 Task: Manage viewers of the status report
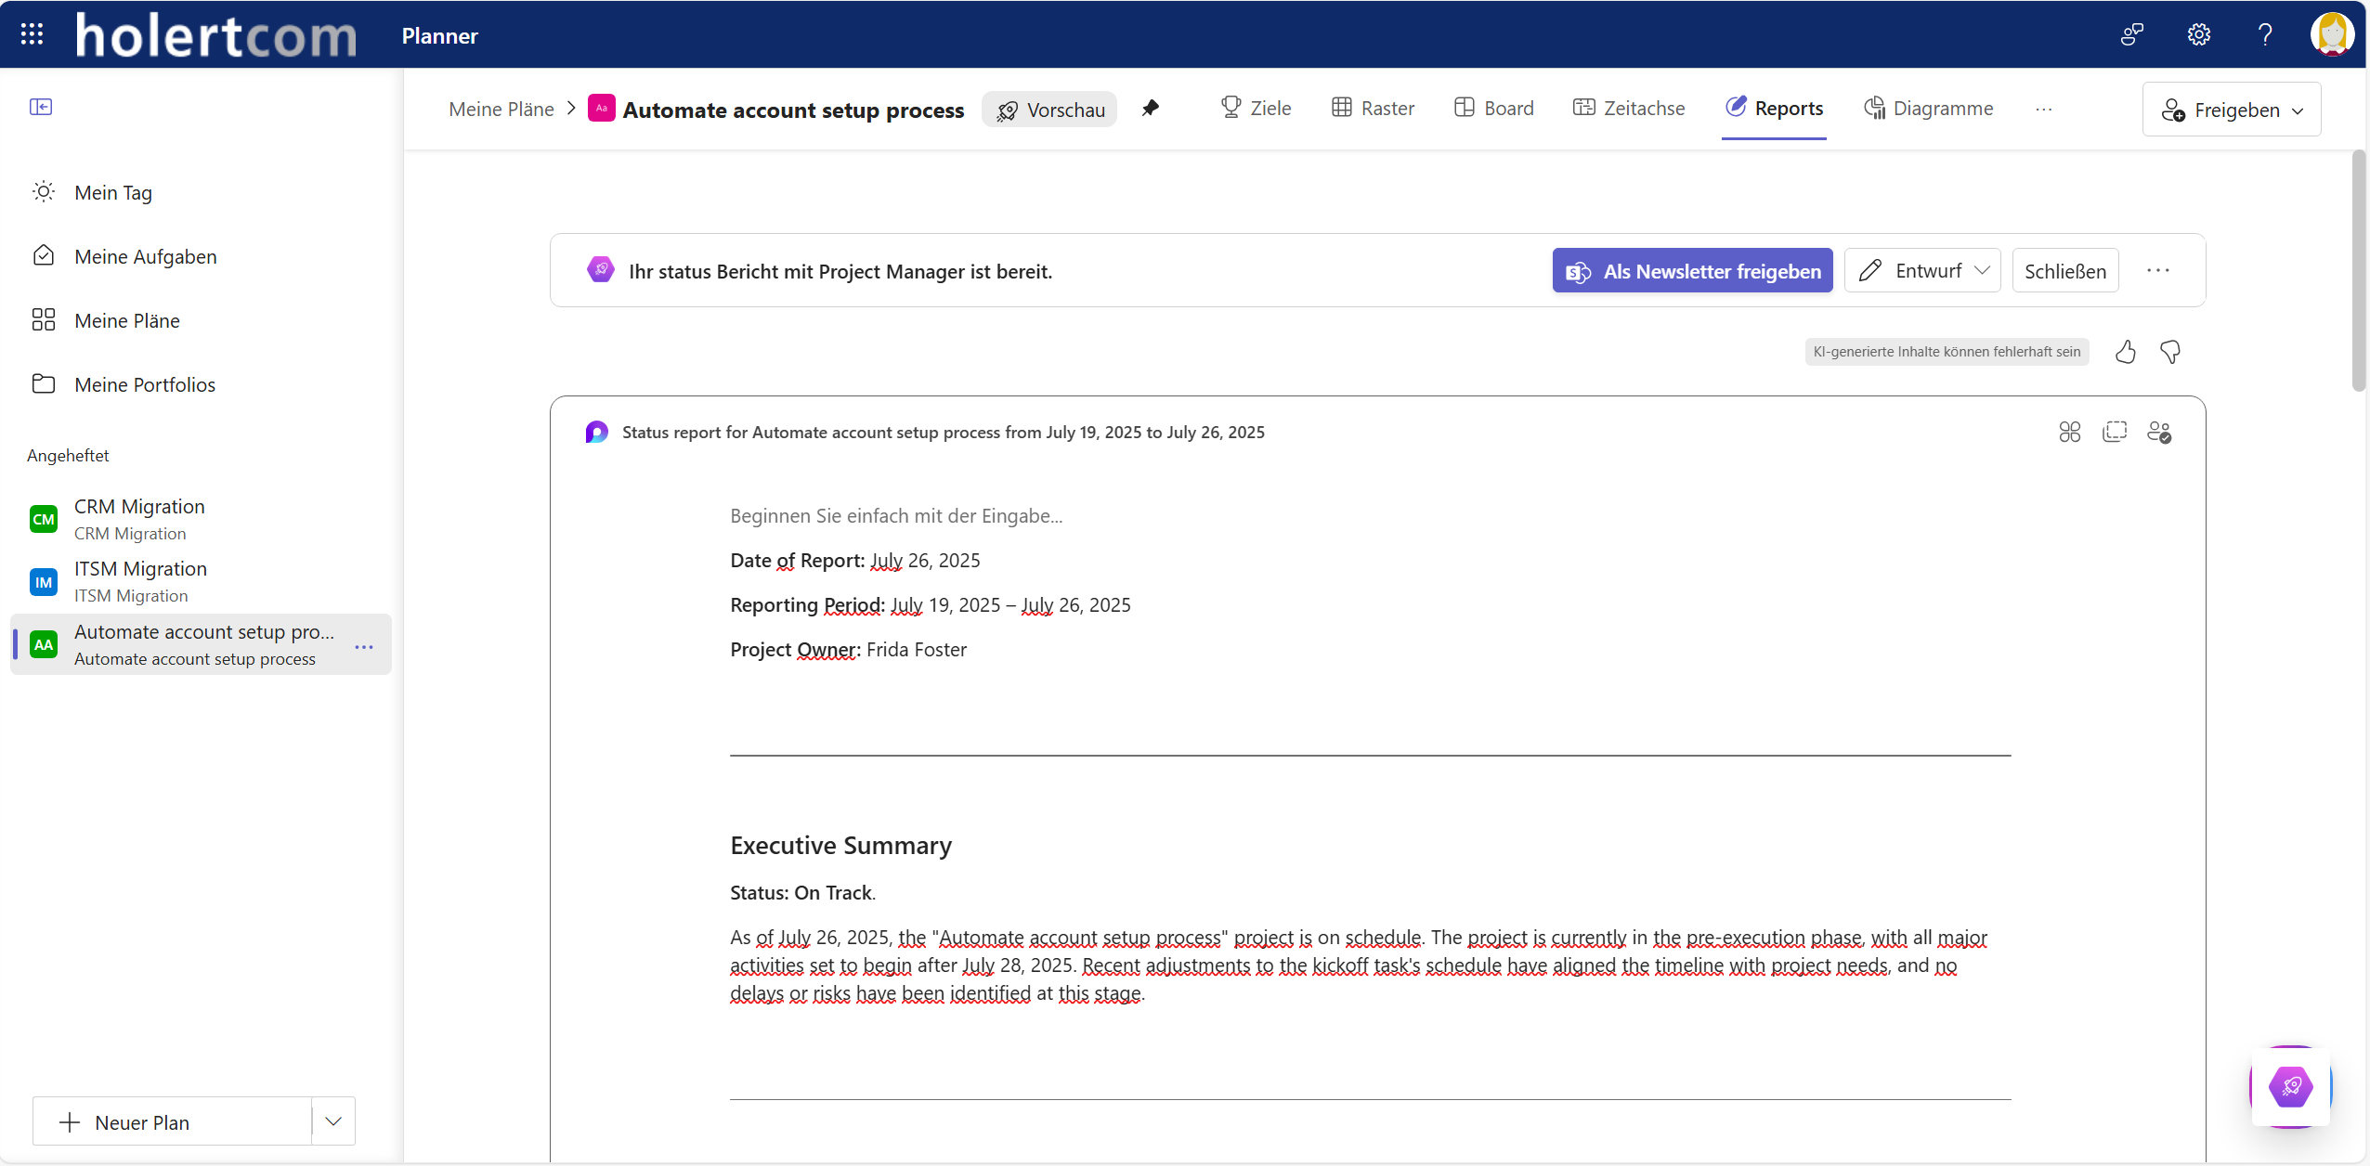[x=2161, y=433]
